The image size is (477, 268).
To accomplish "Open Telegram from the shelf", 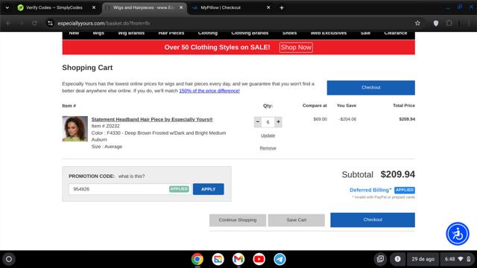I will pyautogui.click(x=279, y=259).
